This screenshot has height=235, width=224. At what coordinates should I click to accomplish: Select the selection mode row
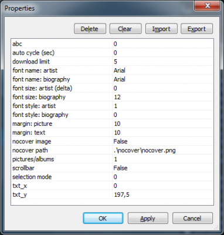point(112,177)
